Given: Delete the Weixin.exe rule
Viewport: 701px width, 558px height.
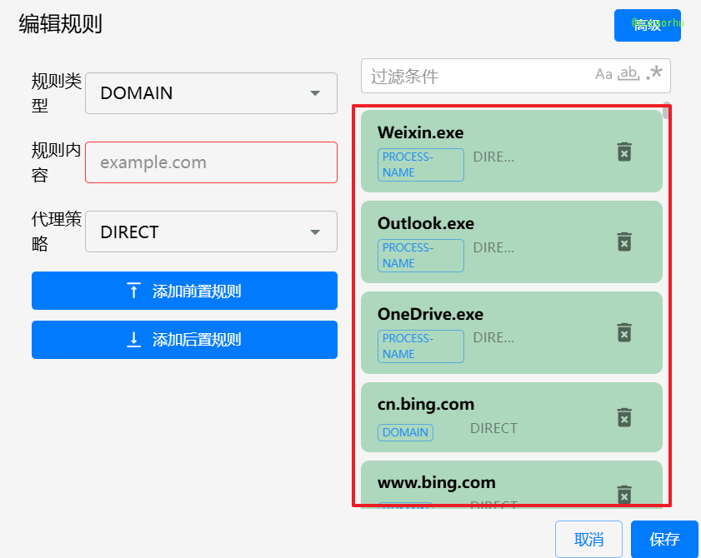Looking at the screenshot, I should (x=624, y=152).
